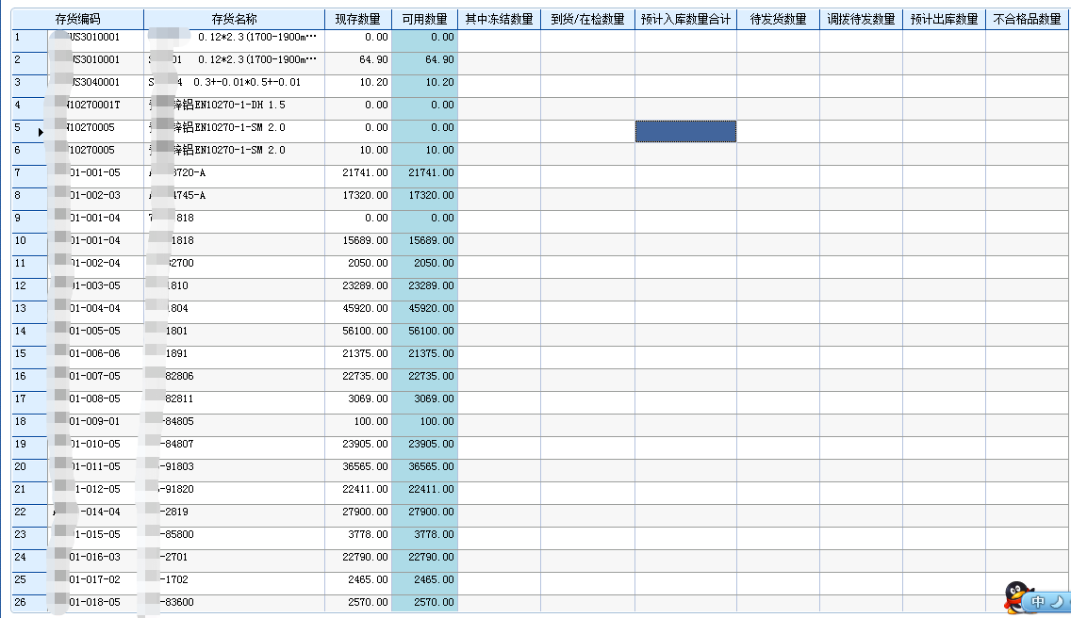Click the 调拨待发数量 column header
Screen dimensions: 1071x618
(861, 19)
